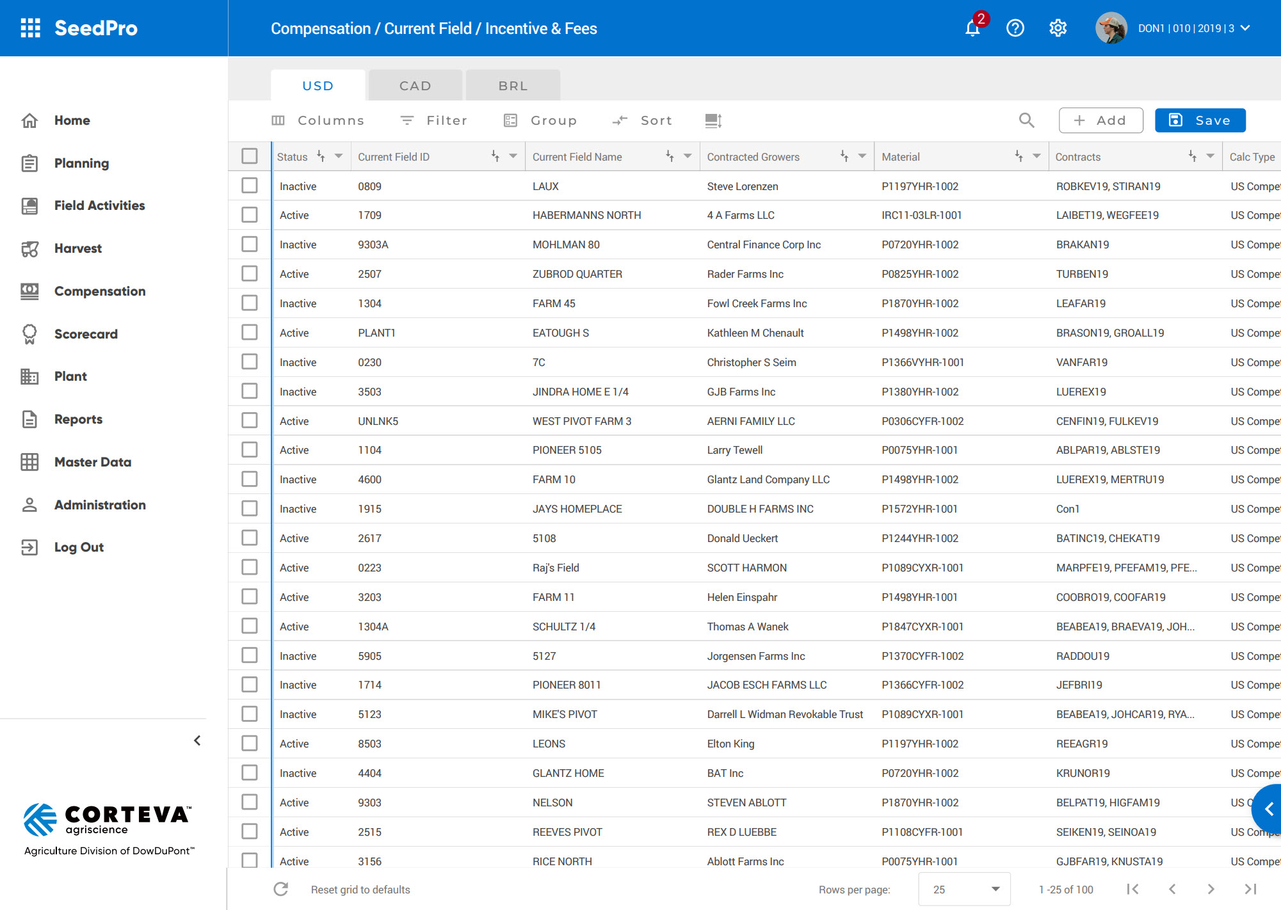Open the floating blue side panel arrow

[1268, 810]
